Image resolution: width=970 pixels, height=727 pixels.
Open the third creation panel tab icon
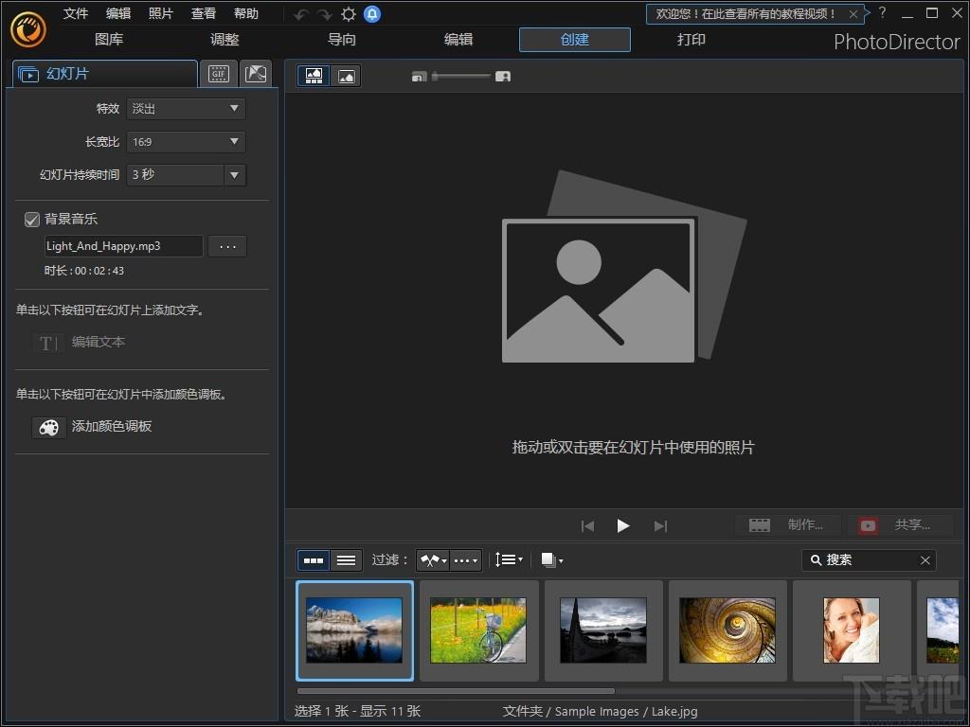256,74
